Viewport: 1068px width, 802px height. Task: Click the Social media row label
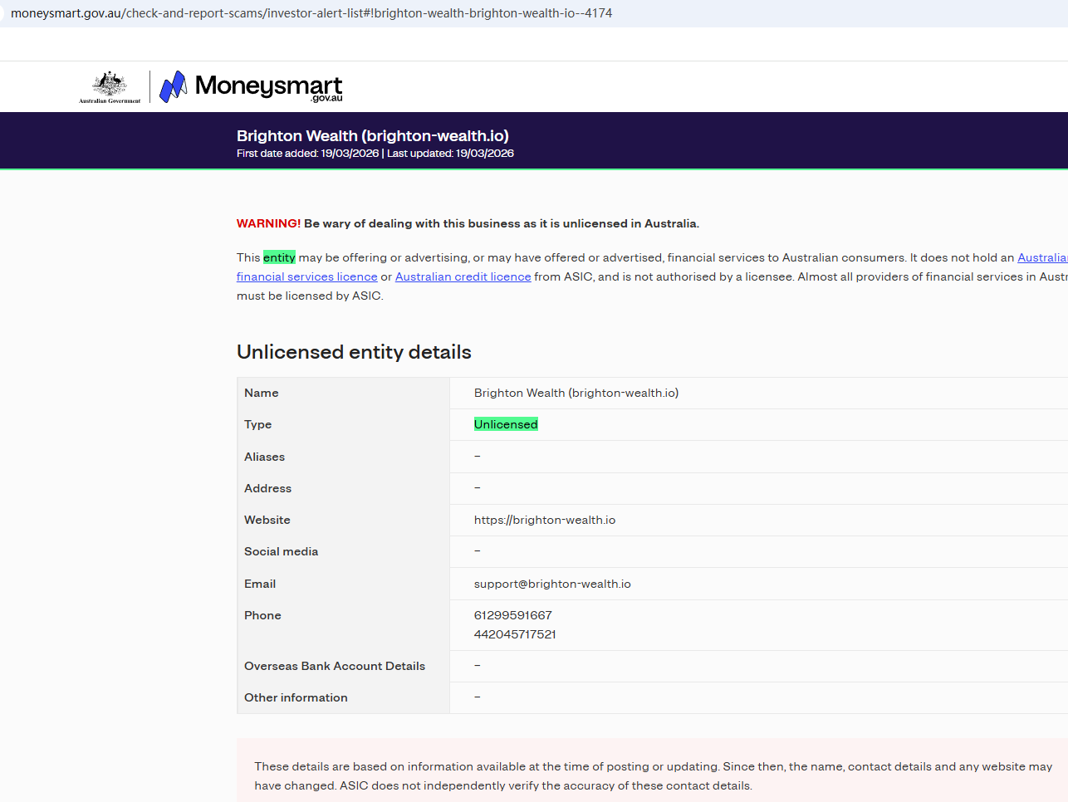(281, 551)
